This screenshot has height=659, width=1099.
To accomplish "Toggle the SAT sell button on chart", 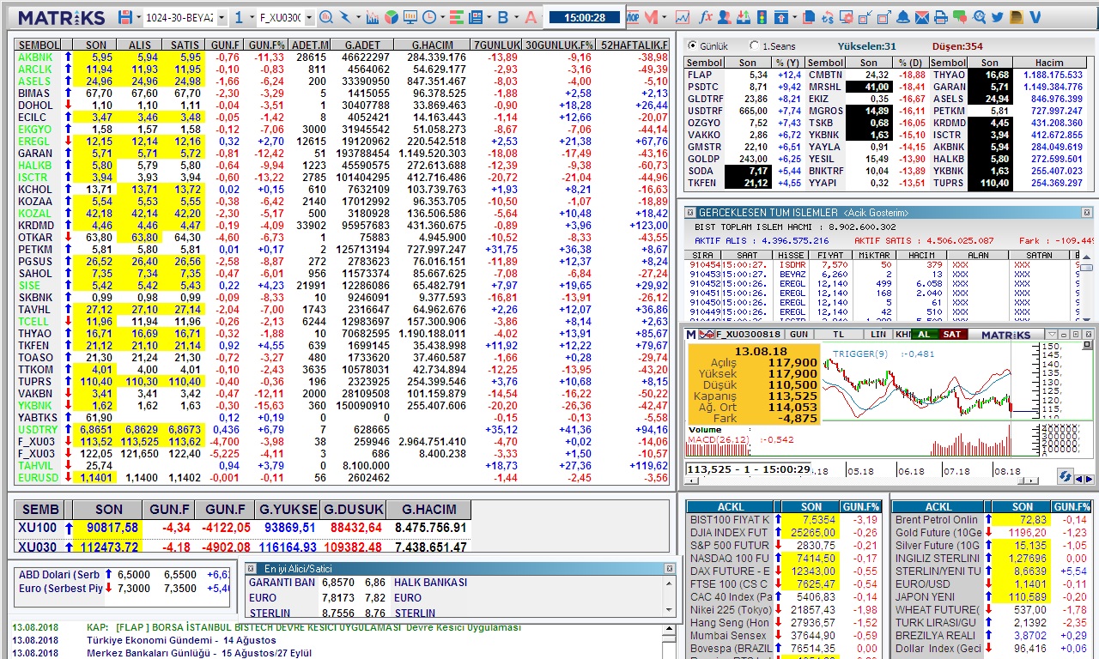I will tap(952, 335).
